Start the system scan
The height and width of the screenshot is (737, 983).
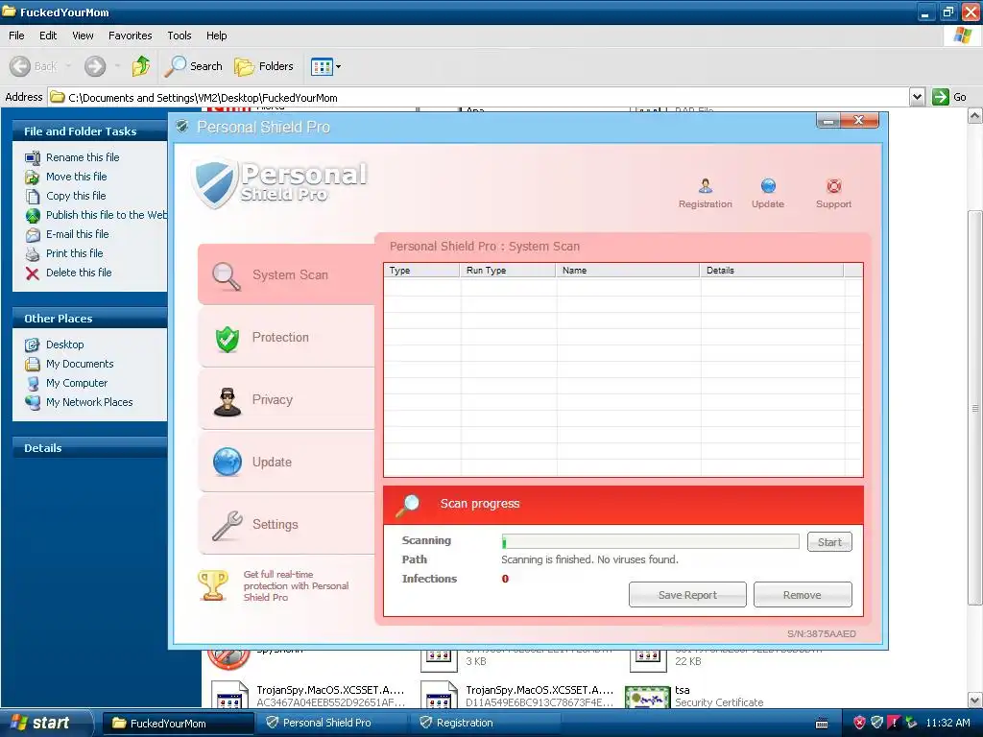[x=829, y=542]
